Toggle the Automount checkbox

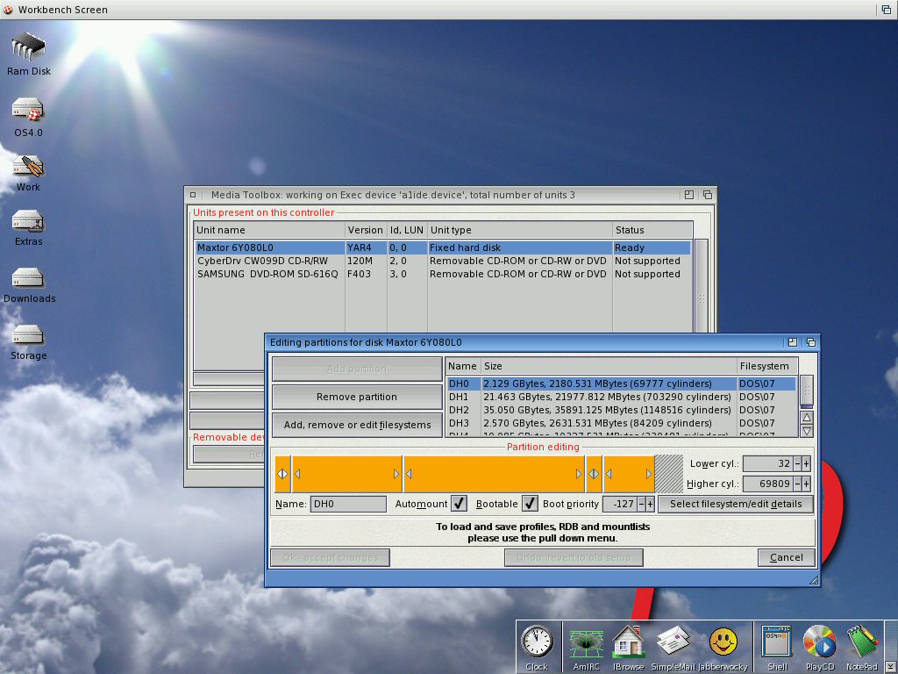point(459,504)
